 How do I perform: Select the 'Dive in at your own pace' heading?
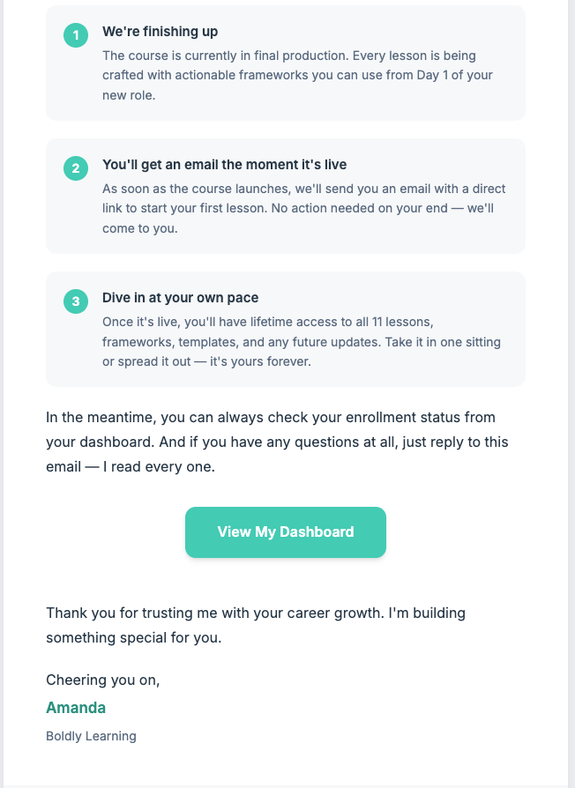point(180,297)
